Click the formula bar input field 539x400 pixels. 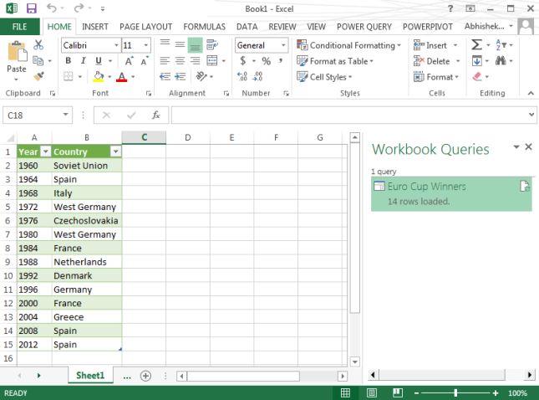coord(350,115)
